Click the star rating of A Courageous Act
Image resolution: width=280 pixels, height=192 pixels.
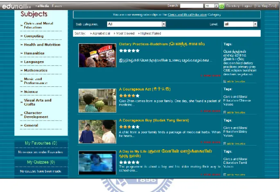tap(129, 96)
